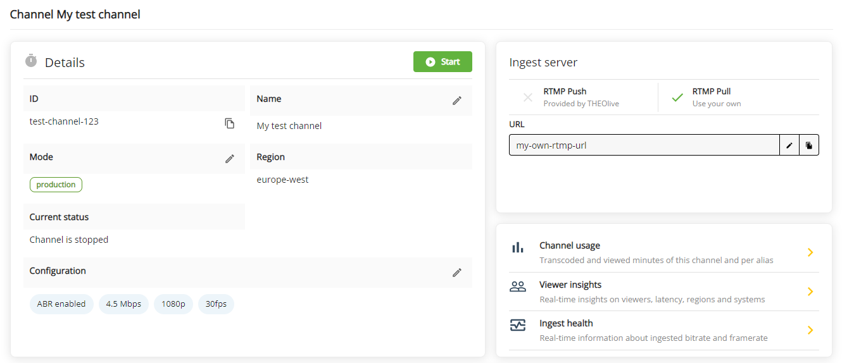Screen dimensions: 854x363
Task: Start the channel with green button
Action: pos(443,62)
